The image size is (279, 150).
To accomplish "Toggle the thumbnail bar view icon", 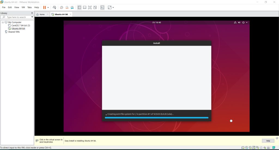I will coord(85,7).
